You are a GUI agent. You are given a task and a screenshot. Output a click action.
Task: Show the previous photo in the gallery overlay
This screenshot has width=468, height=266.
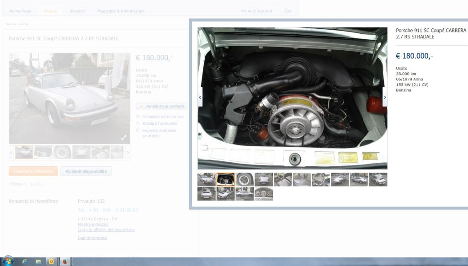pyautogui.click(x=200, y=97)
